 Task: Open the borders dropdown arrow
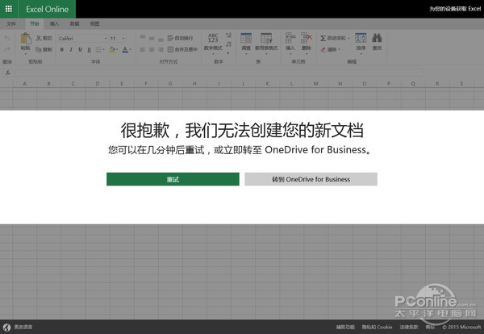tap(104, 49)
